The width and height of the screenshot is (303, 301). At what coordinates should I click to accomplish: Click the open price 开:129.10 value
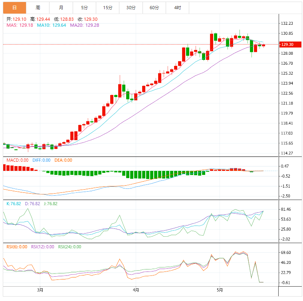pyautogui.click(x=16, y=19)
